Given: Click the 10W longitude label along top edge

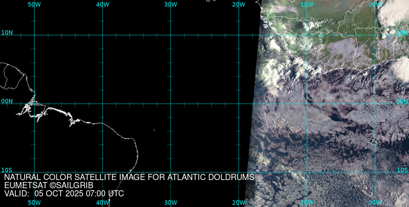Looking at the screenshot, I should (307, 4).
